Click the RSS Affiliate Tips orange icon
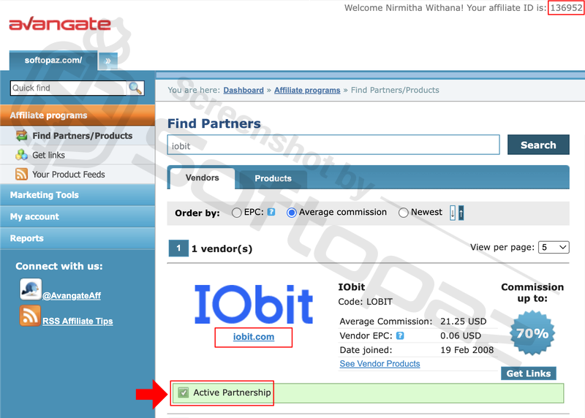The image size is (585, 418). [x=30, y=316]
